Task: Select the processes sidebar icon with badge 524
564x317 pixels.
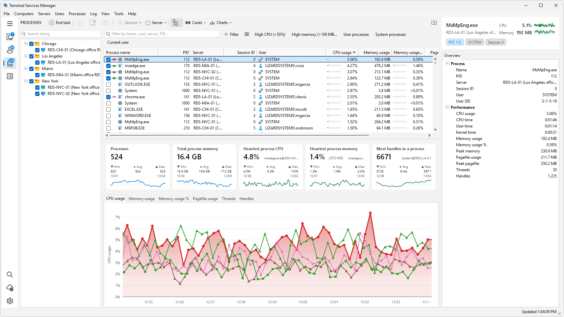Action: (x=10, y=63)
